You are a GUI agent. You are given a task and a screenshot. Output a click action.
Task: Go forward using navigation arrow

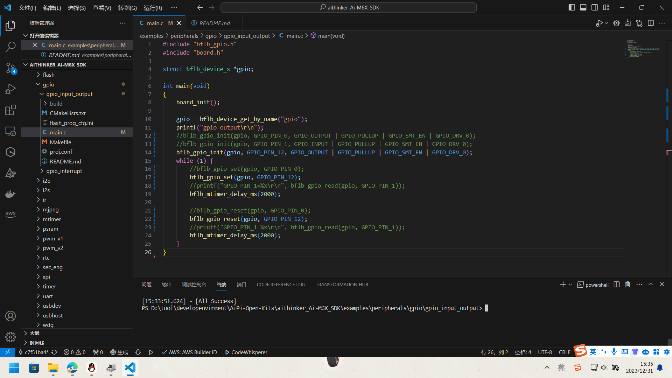click(x=211, y=7)
